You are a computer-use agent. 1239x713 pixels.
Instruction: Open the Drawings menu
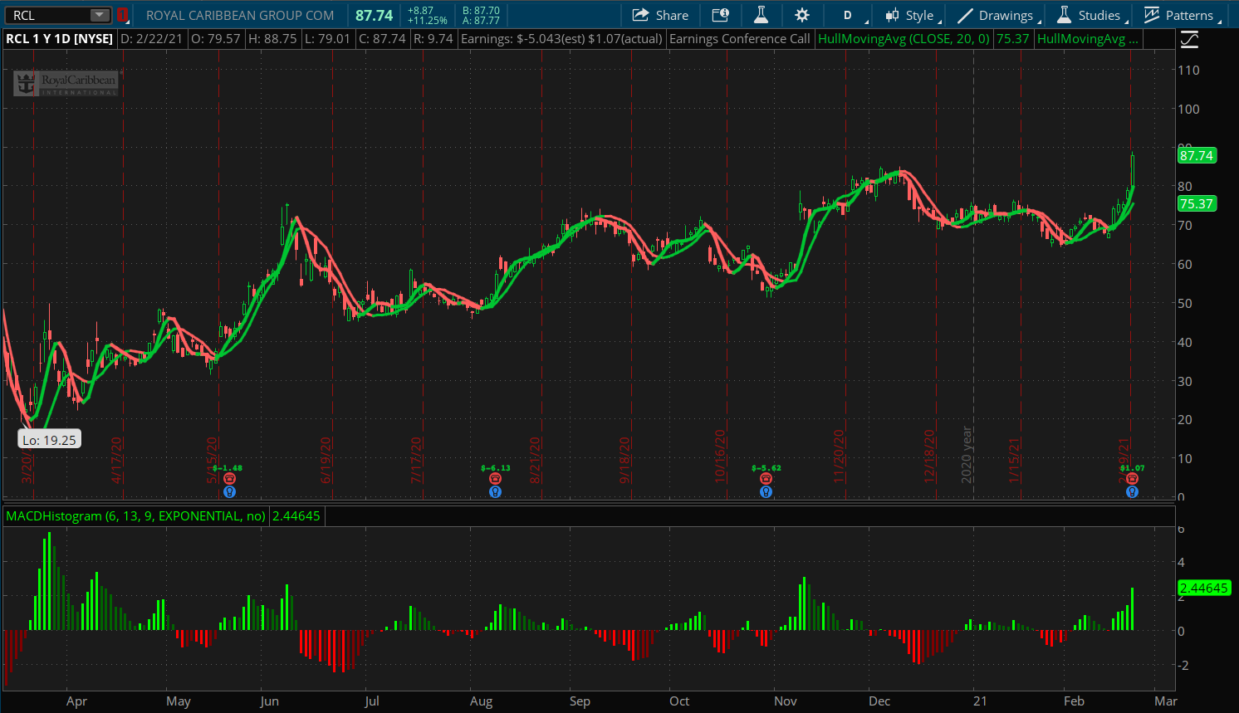(x=997, y=15)
